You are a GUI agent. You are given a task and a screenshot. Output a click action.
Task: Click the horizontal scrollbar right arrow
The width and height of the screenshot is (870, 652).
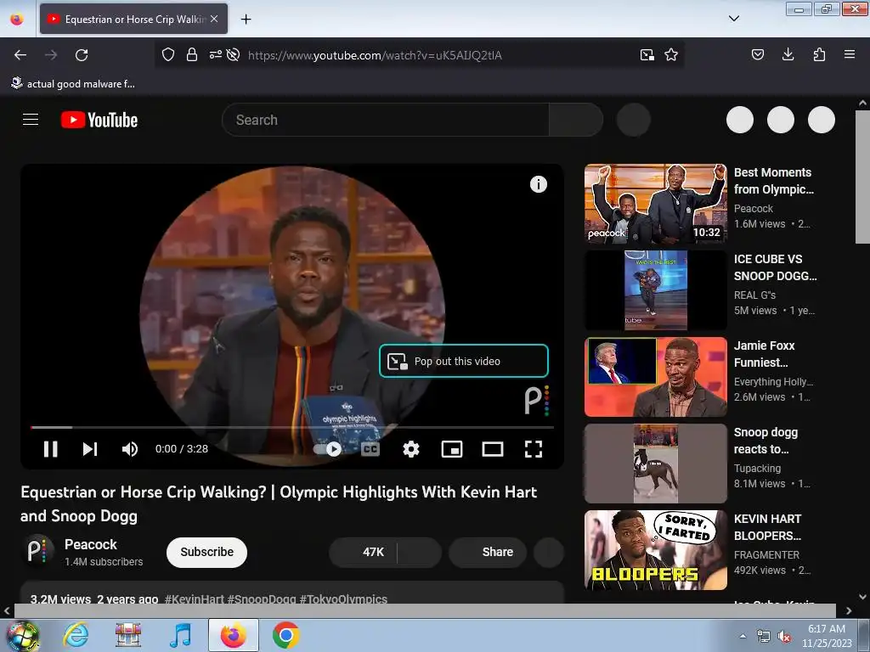click(849, 610)
